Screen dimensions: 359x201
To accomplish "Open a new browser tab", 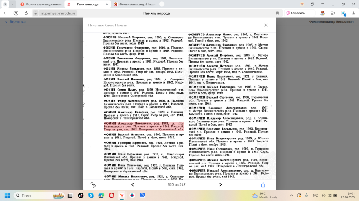I will point(162,4).
